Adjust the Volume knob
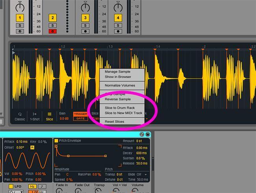Viewport: 256px width, 193px height. tap(135, 190)
